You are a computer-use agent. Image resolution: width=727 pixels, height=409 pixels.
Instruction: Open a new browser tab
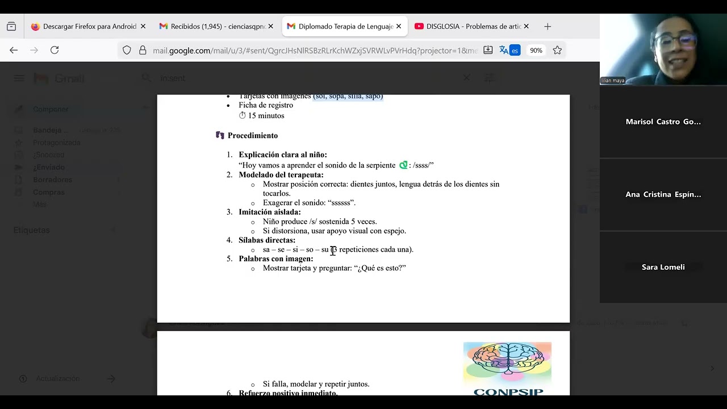point(548,26)
